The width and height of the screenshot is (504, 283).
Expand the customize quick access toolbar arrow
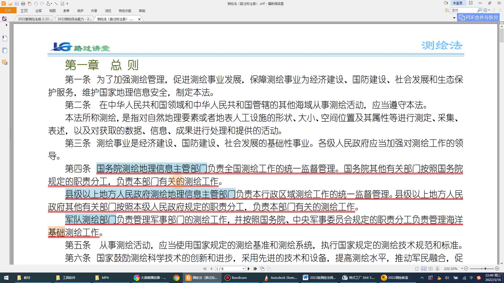pos(67,4)
